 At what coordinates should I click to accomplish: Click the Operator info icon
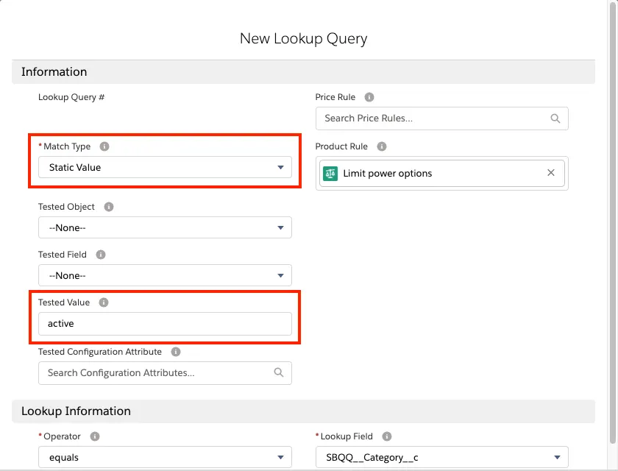coord(95,436)
